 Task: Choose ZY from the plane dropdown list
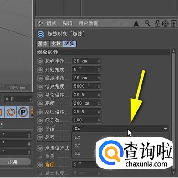78,145
